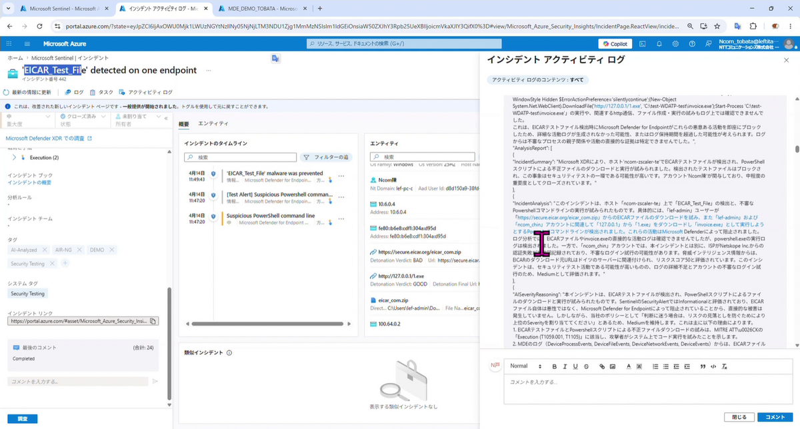Open the 重大度 severity dropdown
Image resolution: width=800 pixels, height=429 pixels.
coord(27,120)
